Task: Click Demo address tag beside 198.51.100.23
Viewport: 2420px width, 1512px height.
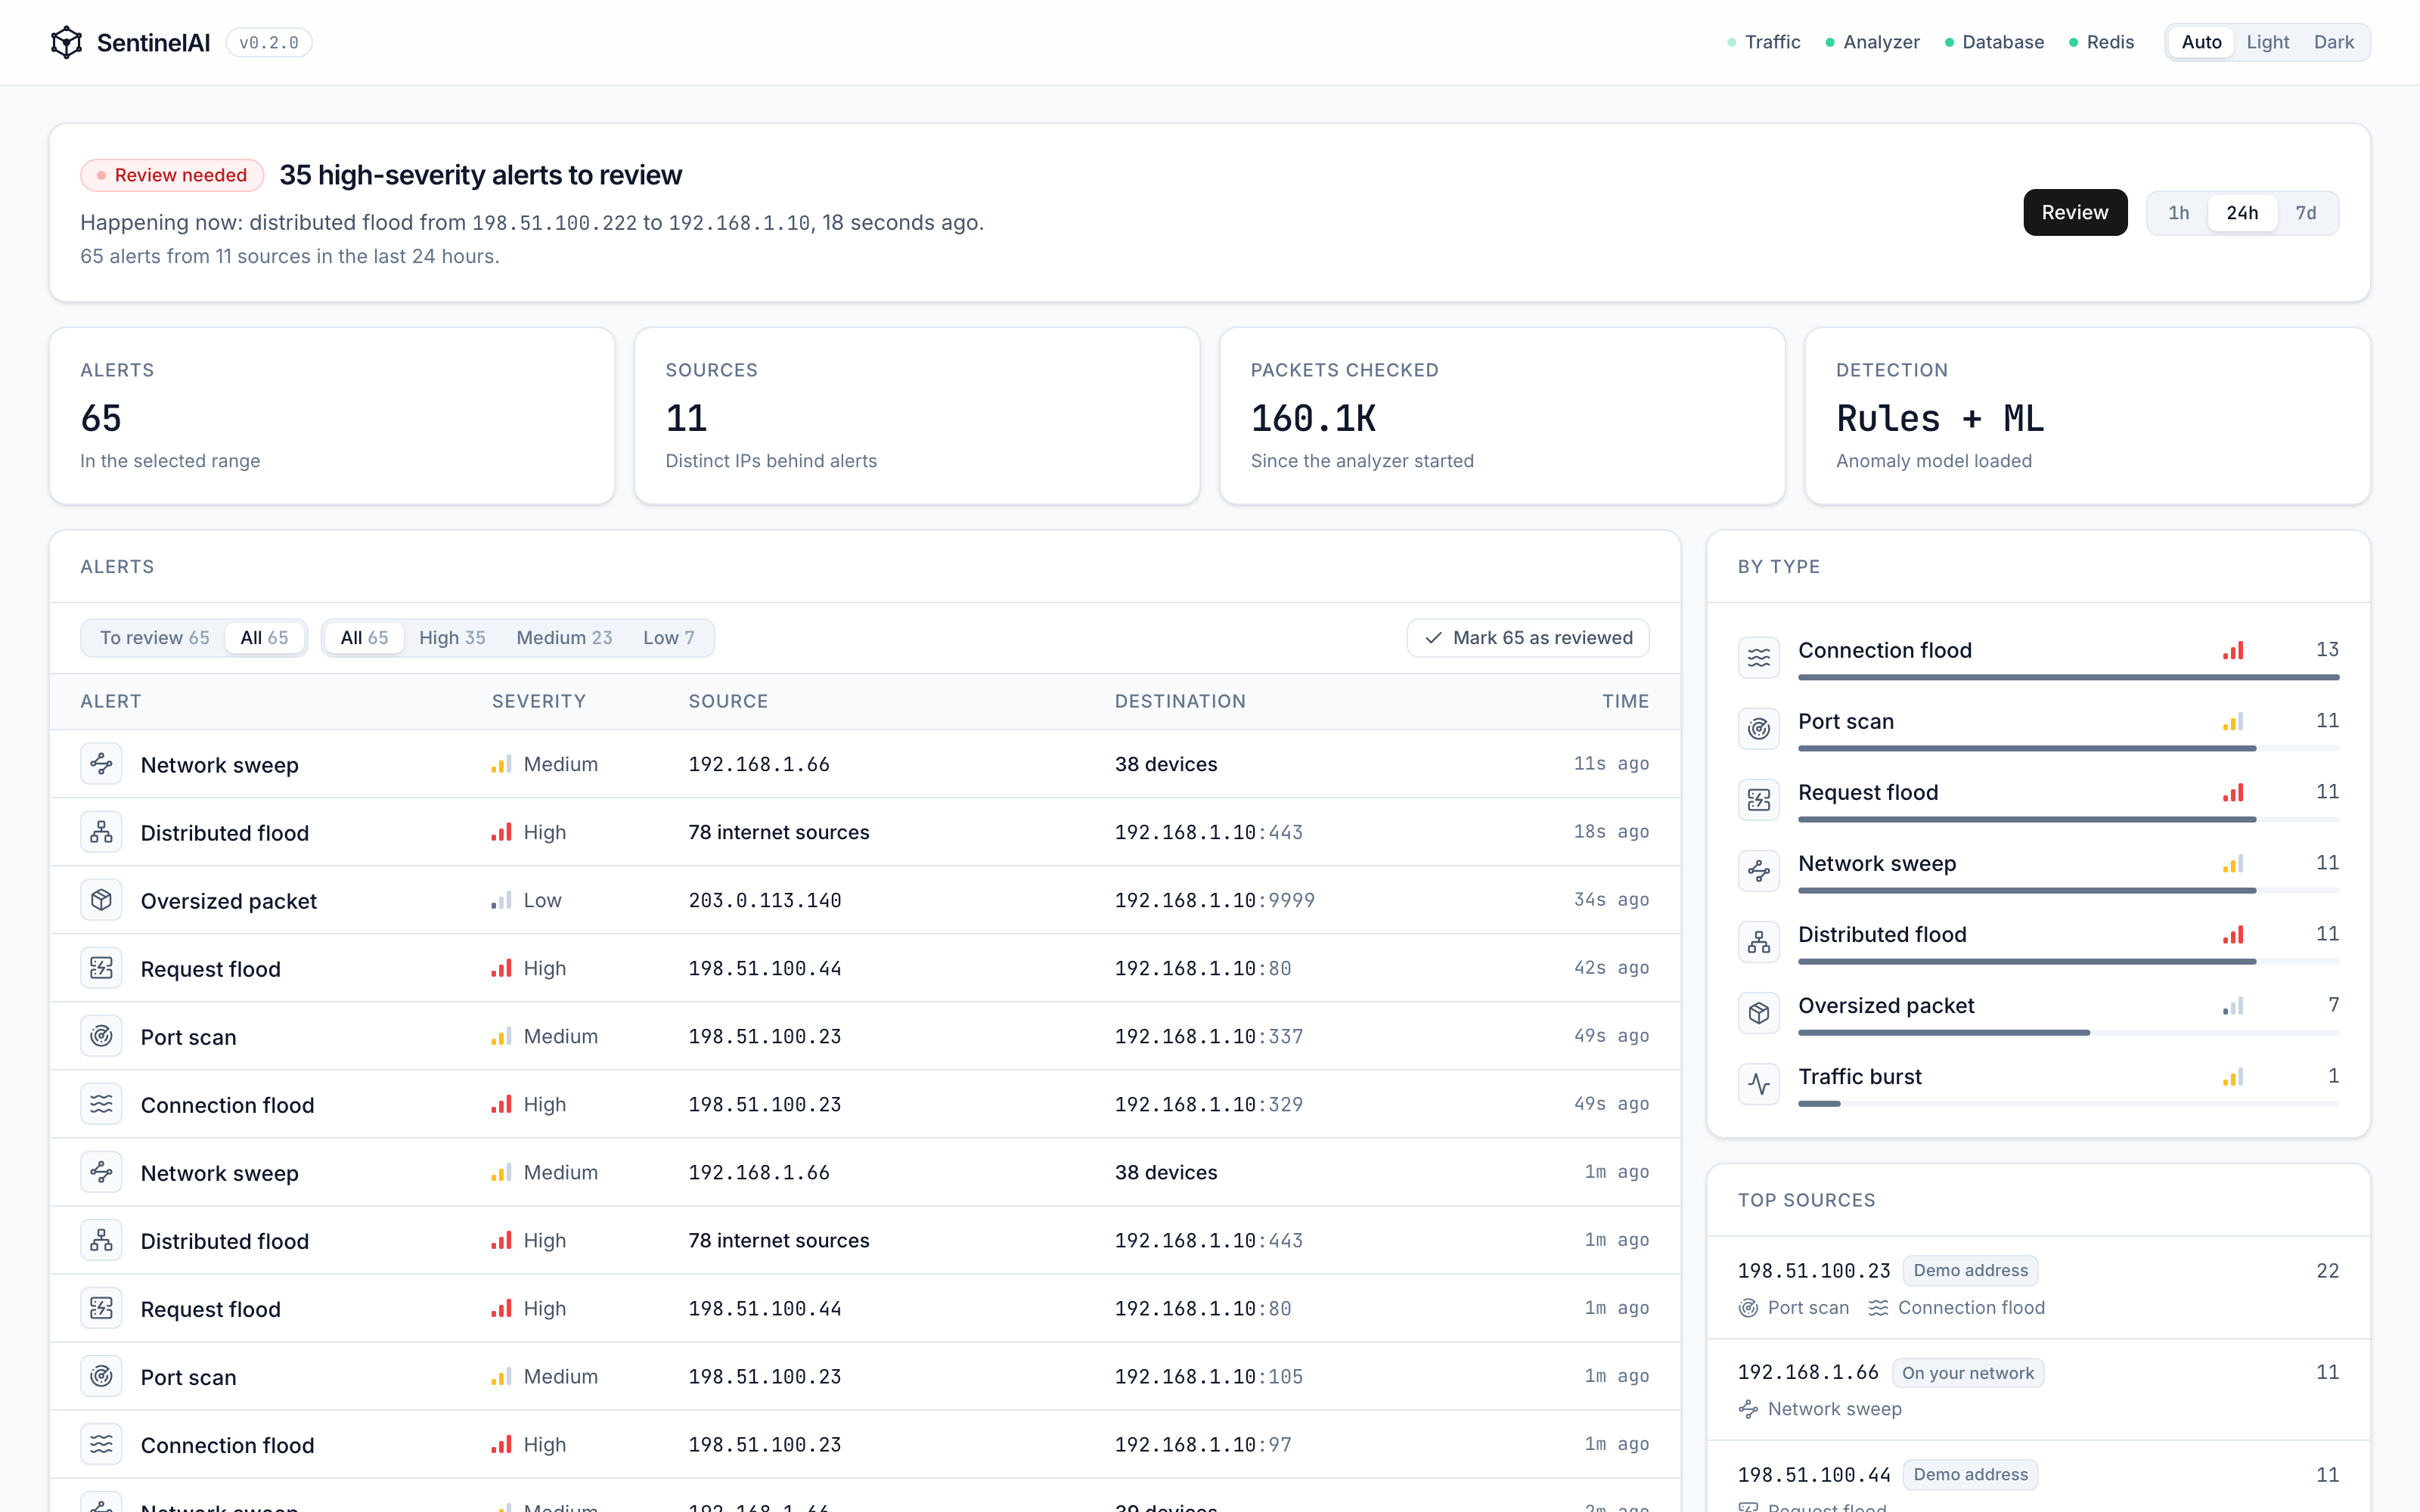Action: (x=1970, y=1271)
